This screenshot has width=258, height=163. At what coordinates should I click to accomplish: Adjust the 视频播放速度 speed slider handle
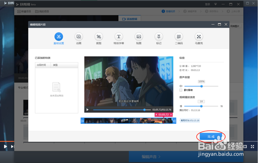coord(201,106)
